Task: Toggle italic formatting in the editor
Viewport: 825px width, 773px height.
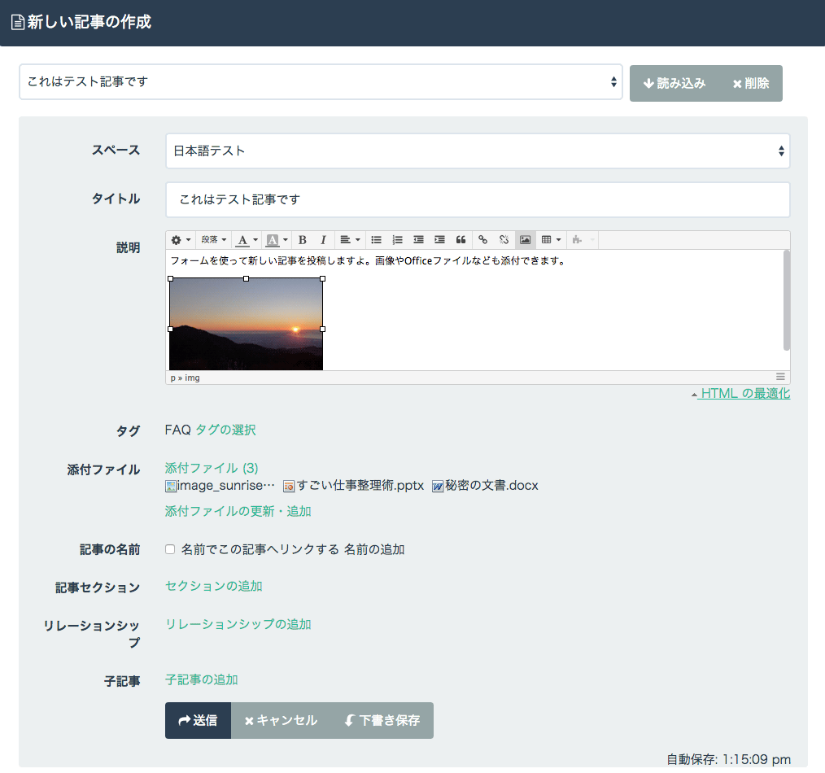Action: pyautogui.click(x=323, y=240)
